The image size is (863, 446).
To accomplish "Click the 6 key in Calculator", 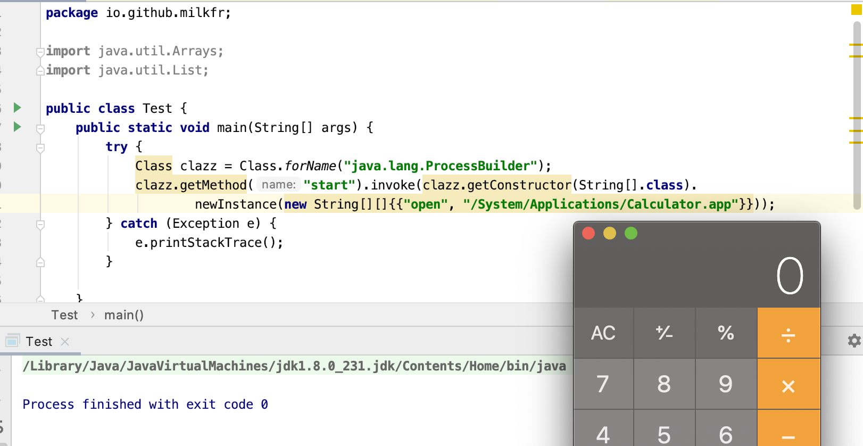I will coord(726,429).
